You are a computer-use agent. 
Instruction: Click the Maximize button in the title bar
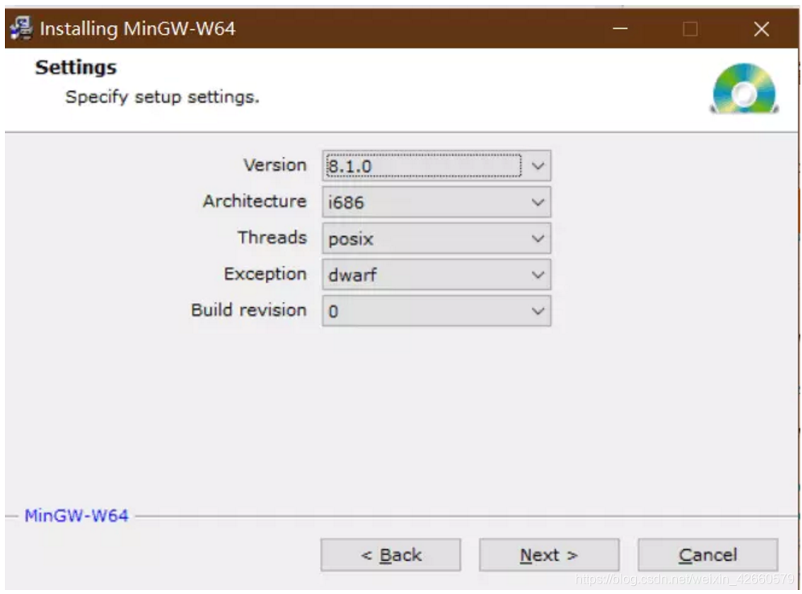690,29
